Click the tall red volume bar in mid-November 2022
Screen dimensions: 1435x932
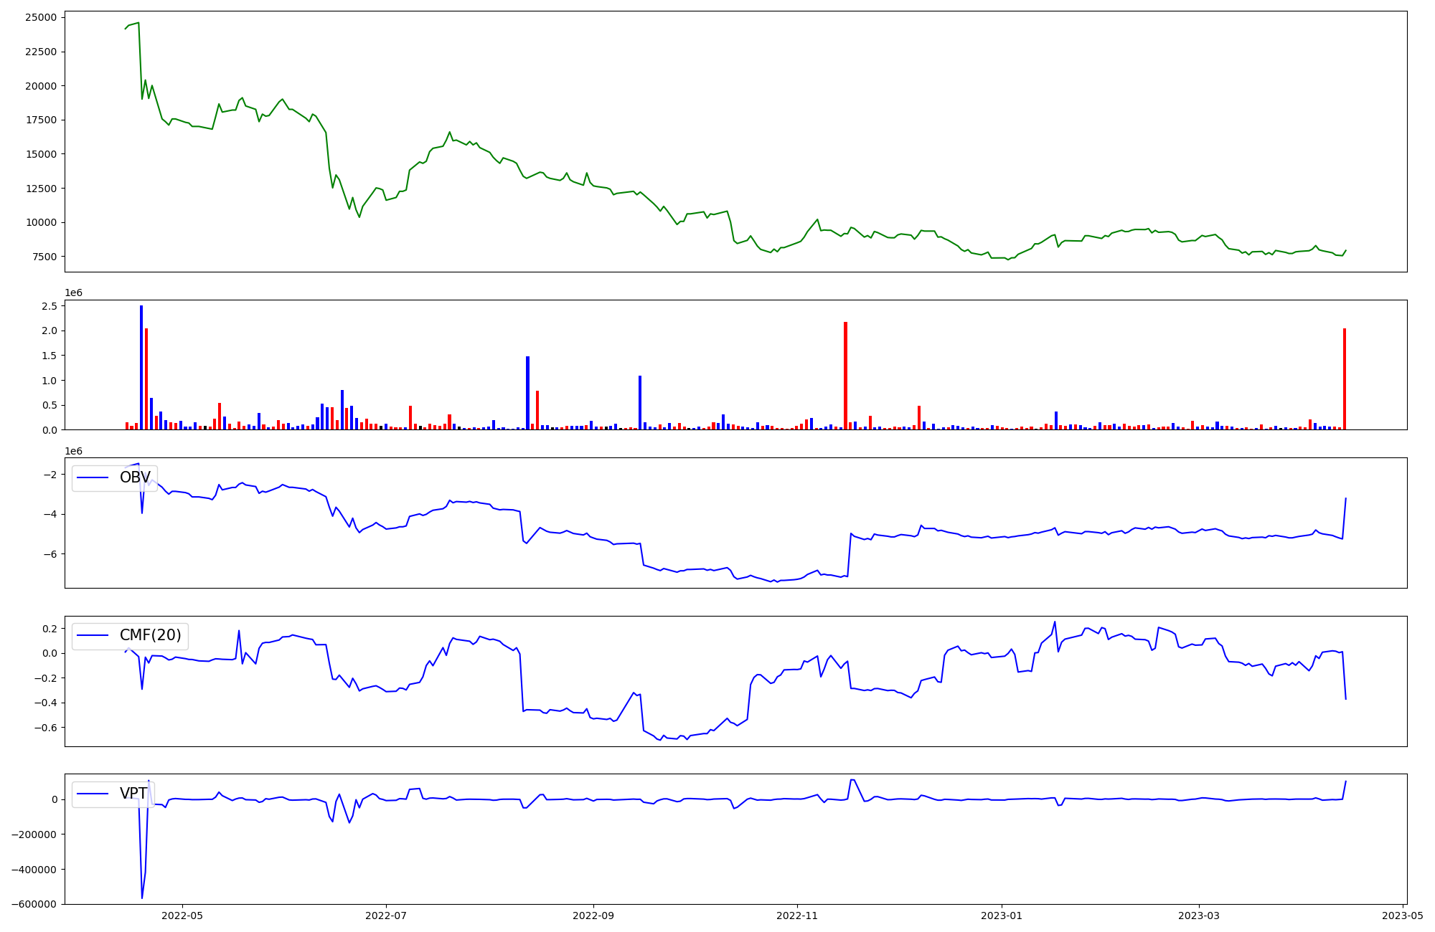(x=845, y=376)
